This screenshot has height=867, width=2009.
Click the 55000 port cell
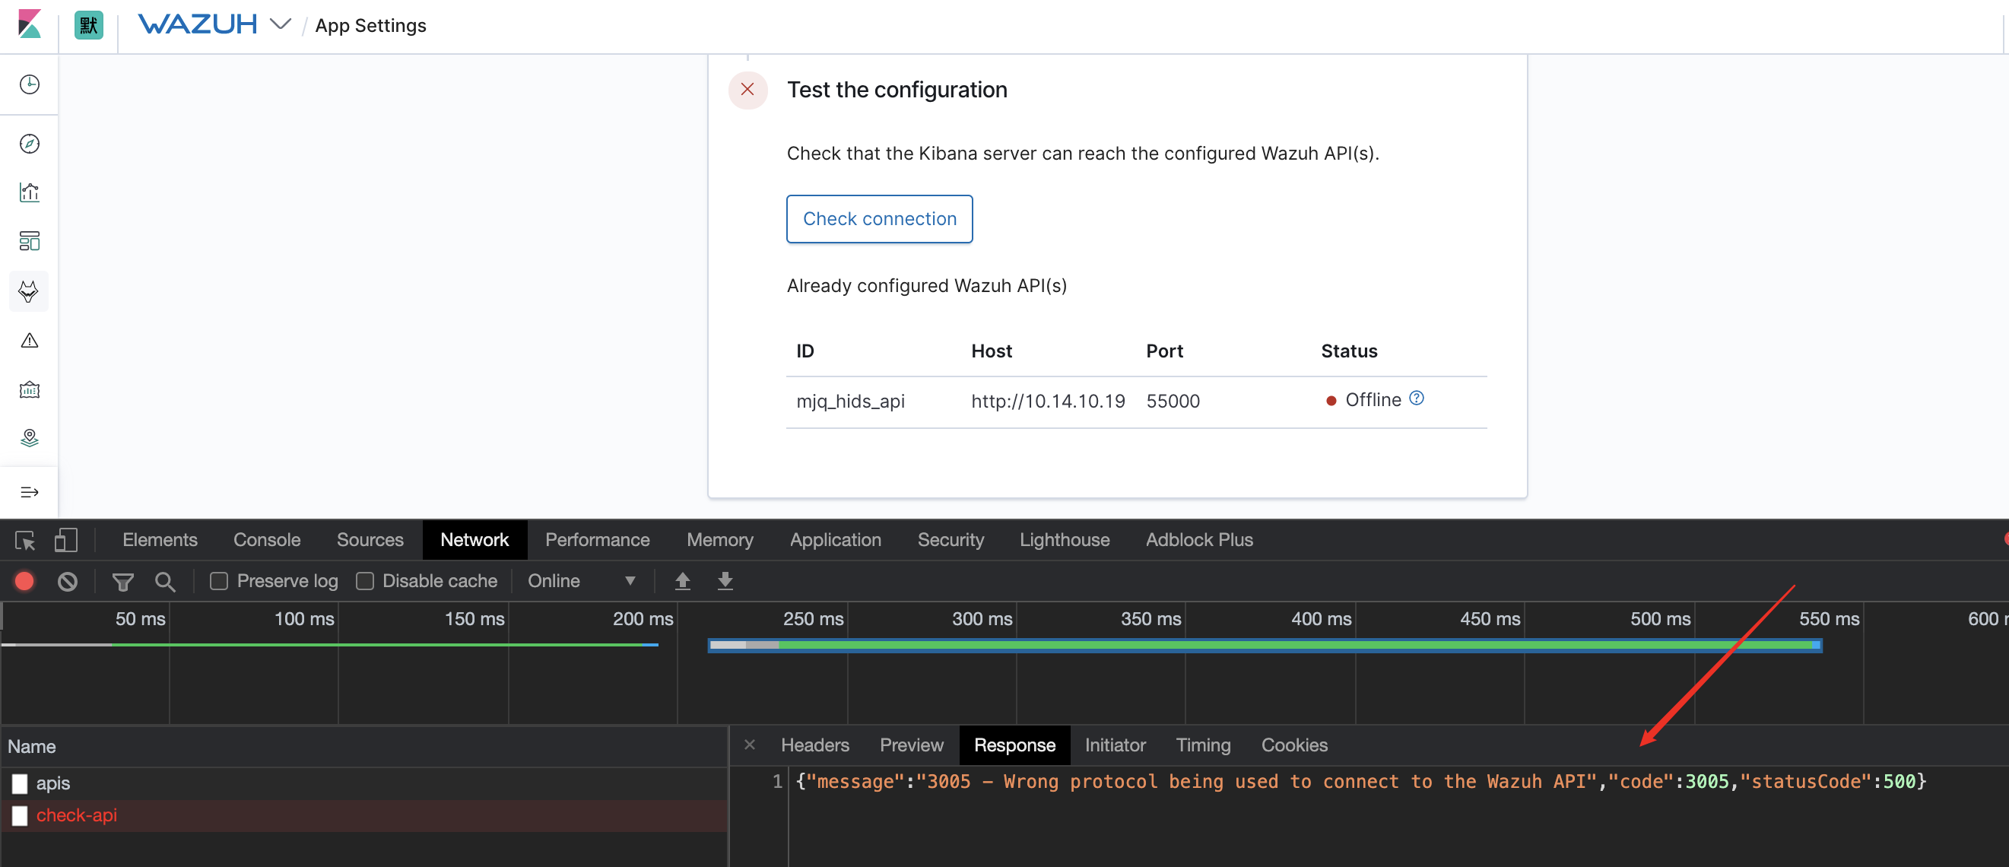[x=1173, y=401]
